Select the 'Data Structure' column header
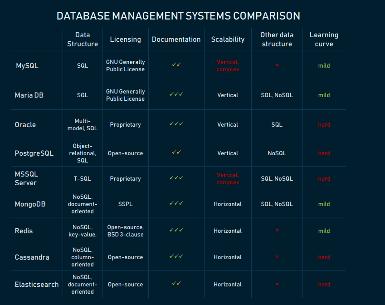Image resolution: width=385 pixels, height=305 pixels. (x=83, y=39)
